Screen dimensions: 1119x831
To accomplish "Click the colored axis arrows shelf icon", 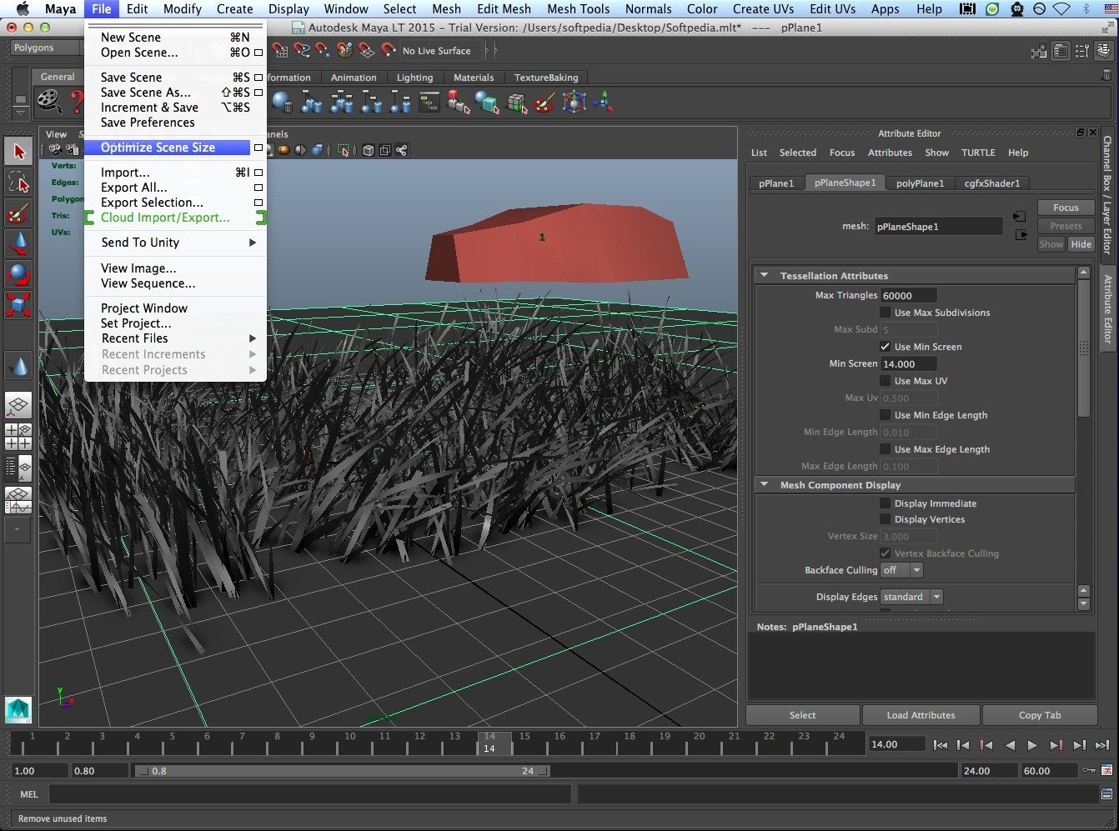I will coord(602,102).
